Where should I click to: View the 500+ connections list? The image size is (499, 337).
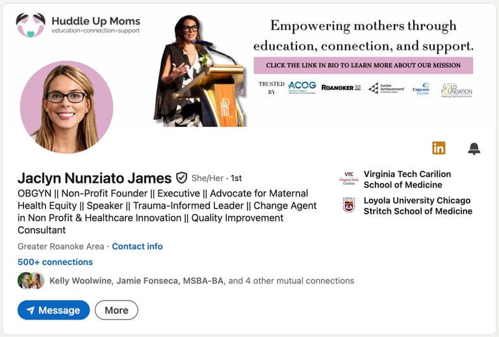[x=55, y=262]
